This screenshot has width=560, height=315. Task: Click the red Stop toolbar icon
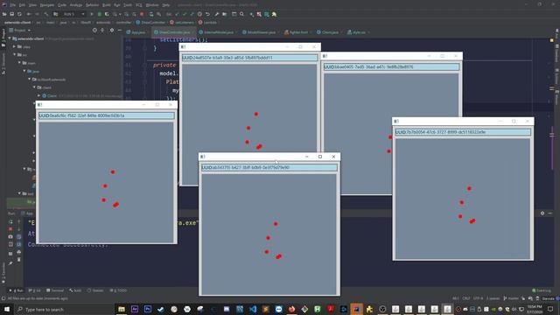coord(142,14)
